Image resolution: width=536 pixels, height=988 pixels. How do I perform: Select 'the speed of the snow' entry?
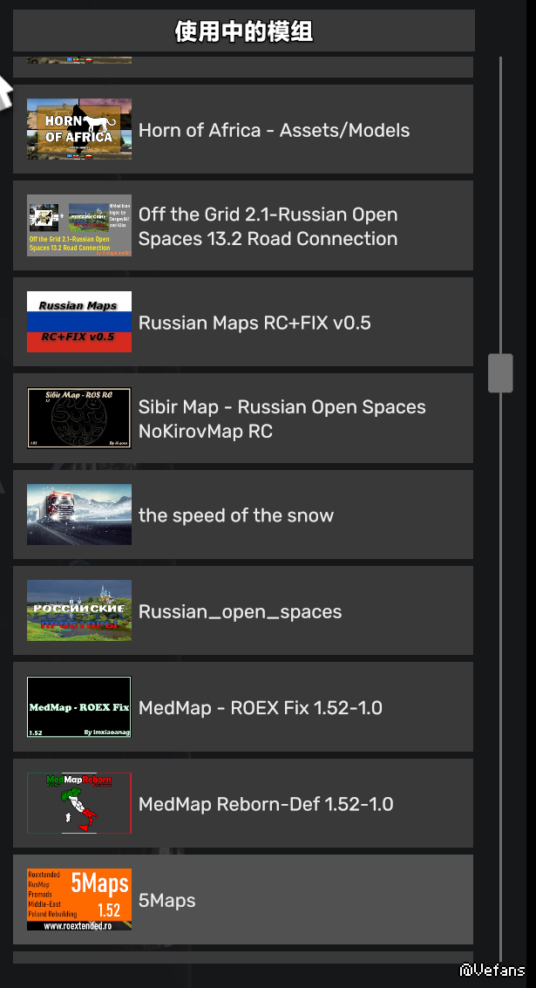[236, 515]
